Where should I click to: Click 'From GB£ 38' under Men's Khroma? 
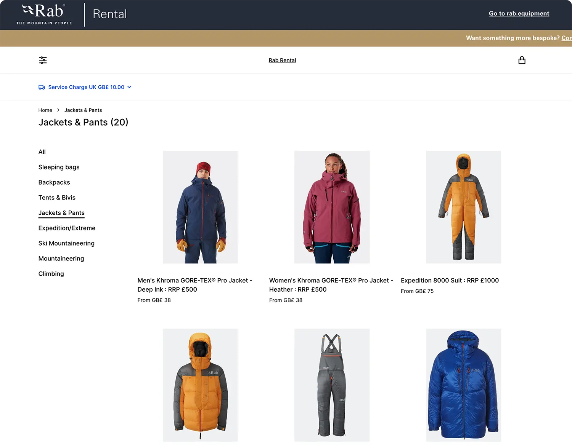pyautogui.click(x=154, y=300)
